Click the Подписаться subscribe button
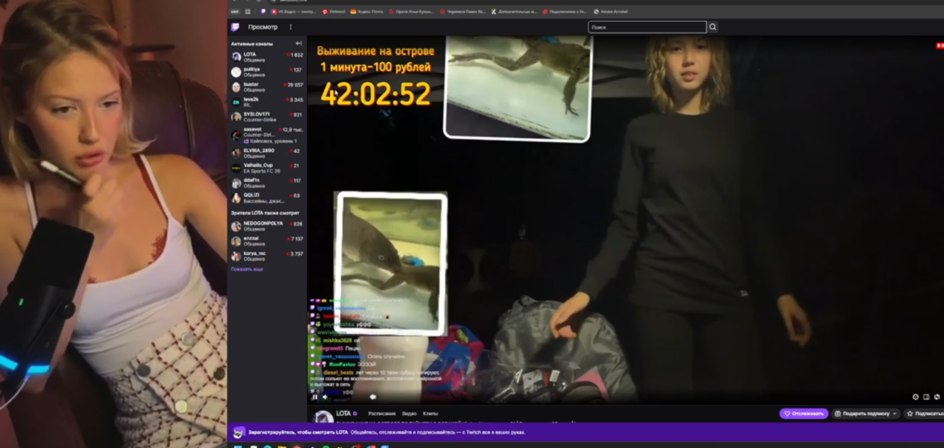 tap(924, 414)
